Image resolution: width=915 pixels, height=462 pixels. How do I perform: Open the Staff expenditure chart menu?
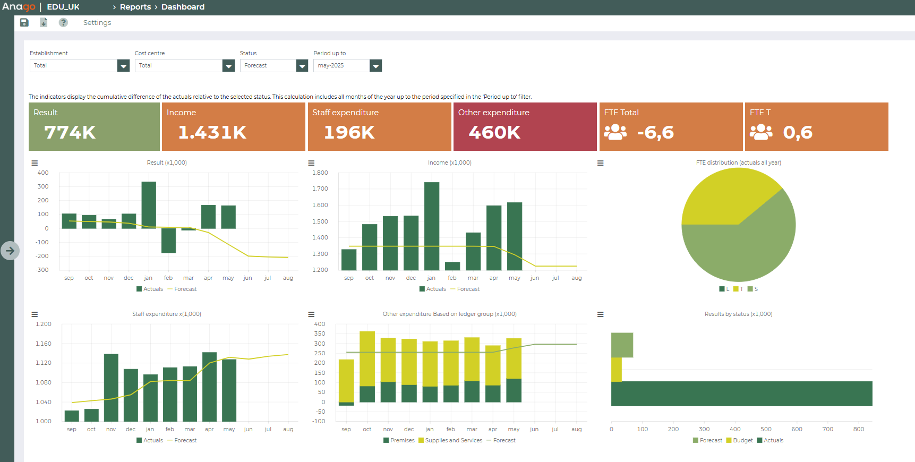click(35, 314)
